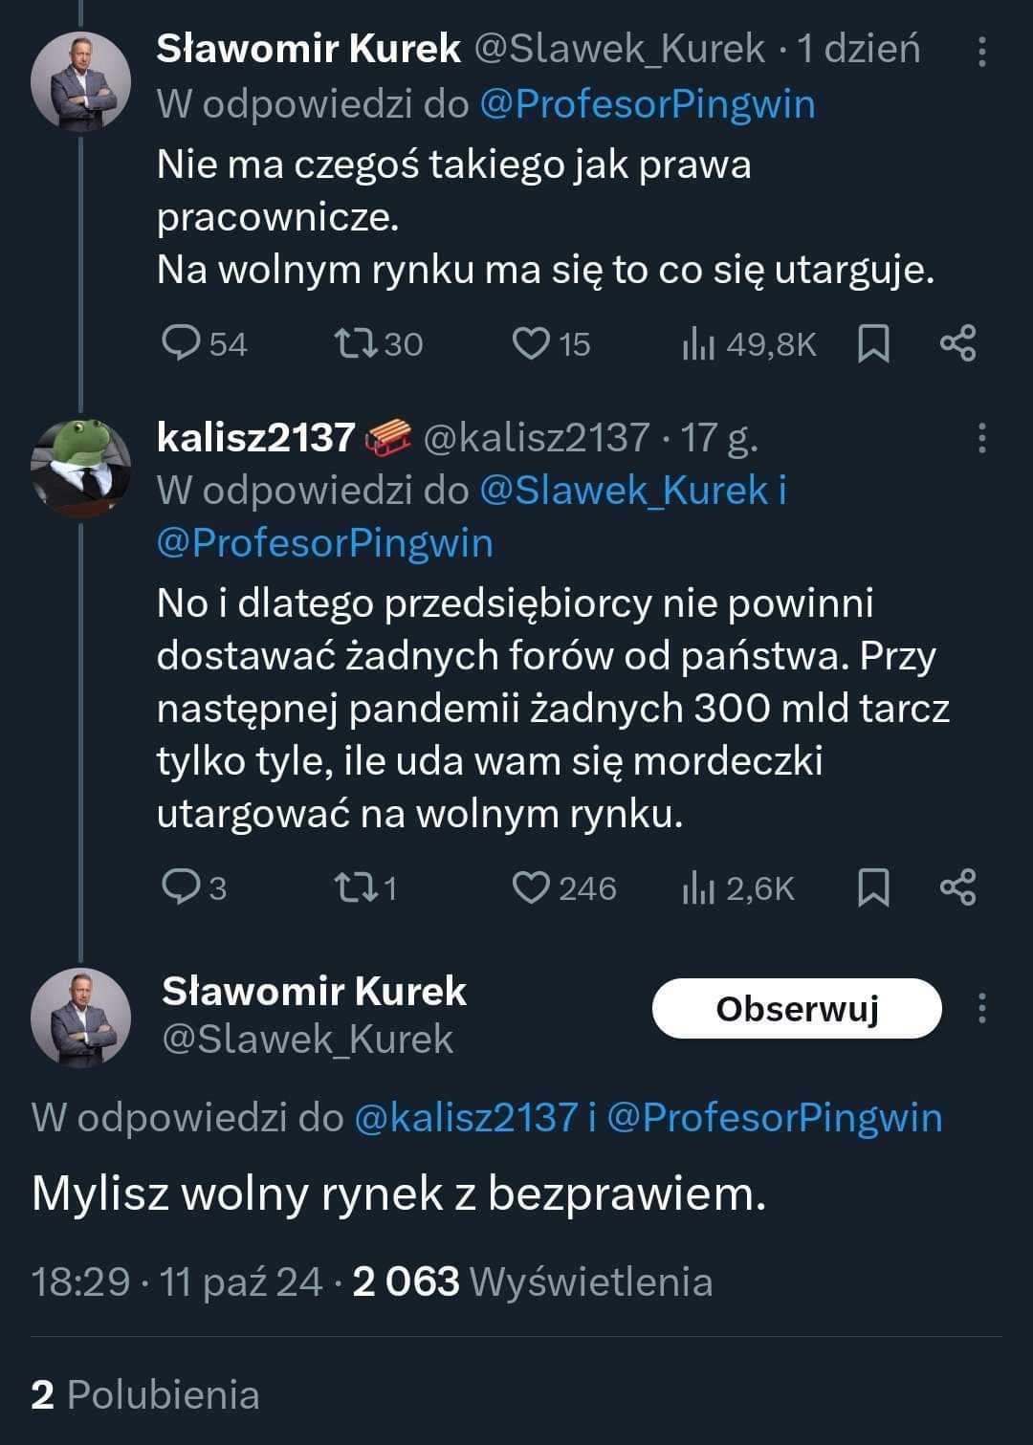Share Sławomir Kurek's first tweet
1033x1445 pixels.
(957, 343)
